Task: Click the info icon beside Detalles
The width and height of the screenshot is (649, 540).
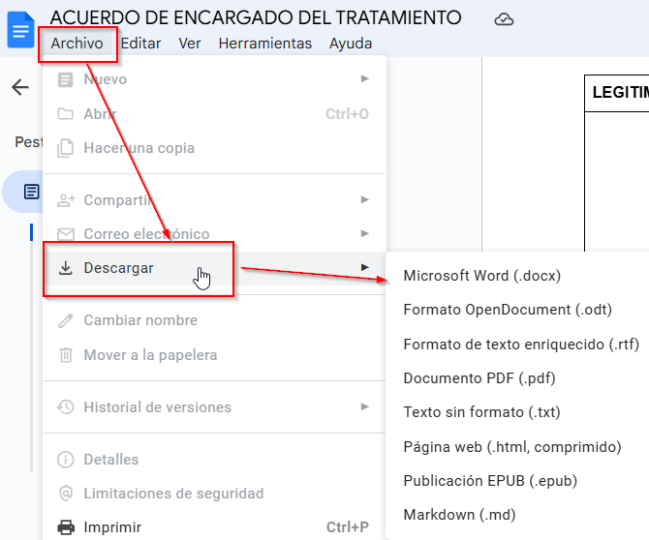Action: pyautogui.click(x=66, y=460)
